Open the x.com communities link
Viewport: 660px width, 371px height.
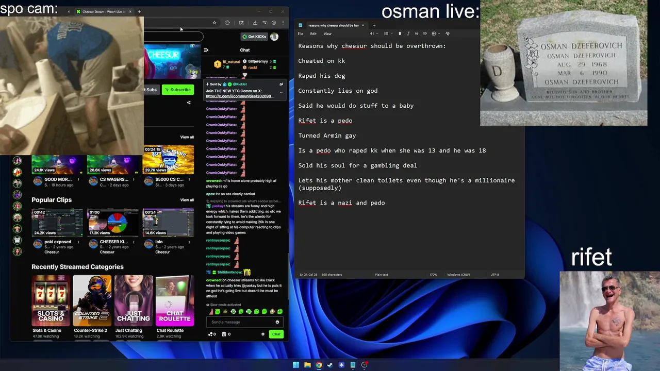(240, 96)
